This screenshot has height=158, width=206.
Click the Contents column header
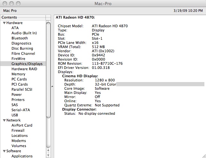23,17
